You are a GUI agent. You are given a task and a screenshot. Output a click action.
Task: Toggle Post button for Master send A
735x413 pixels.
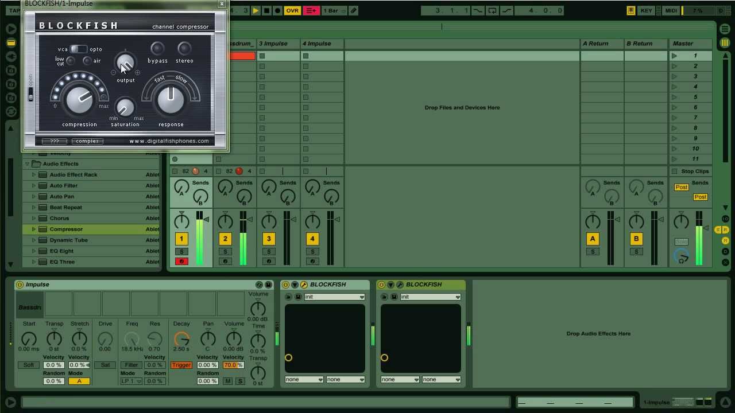pos(682,188)
